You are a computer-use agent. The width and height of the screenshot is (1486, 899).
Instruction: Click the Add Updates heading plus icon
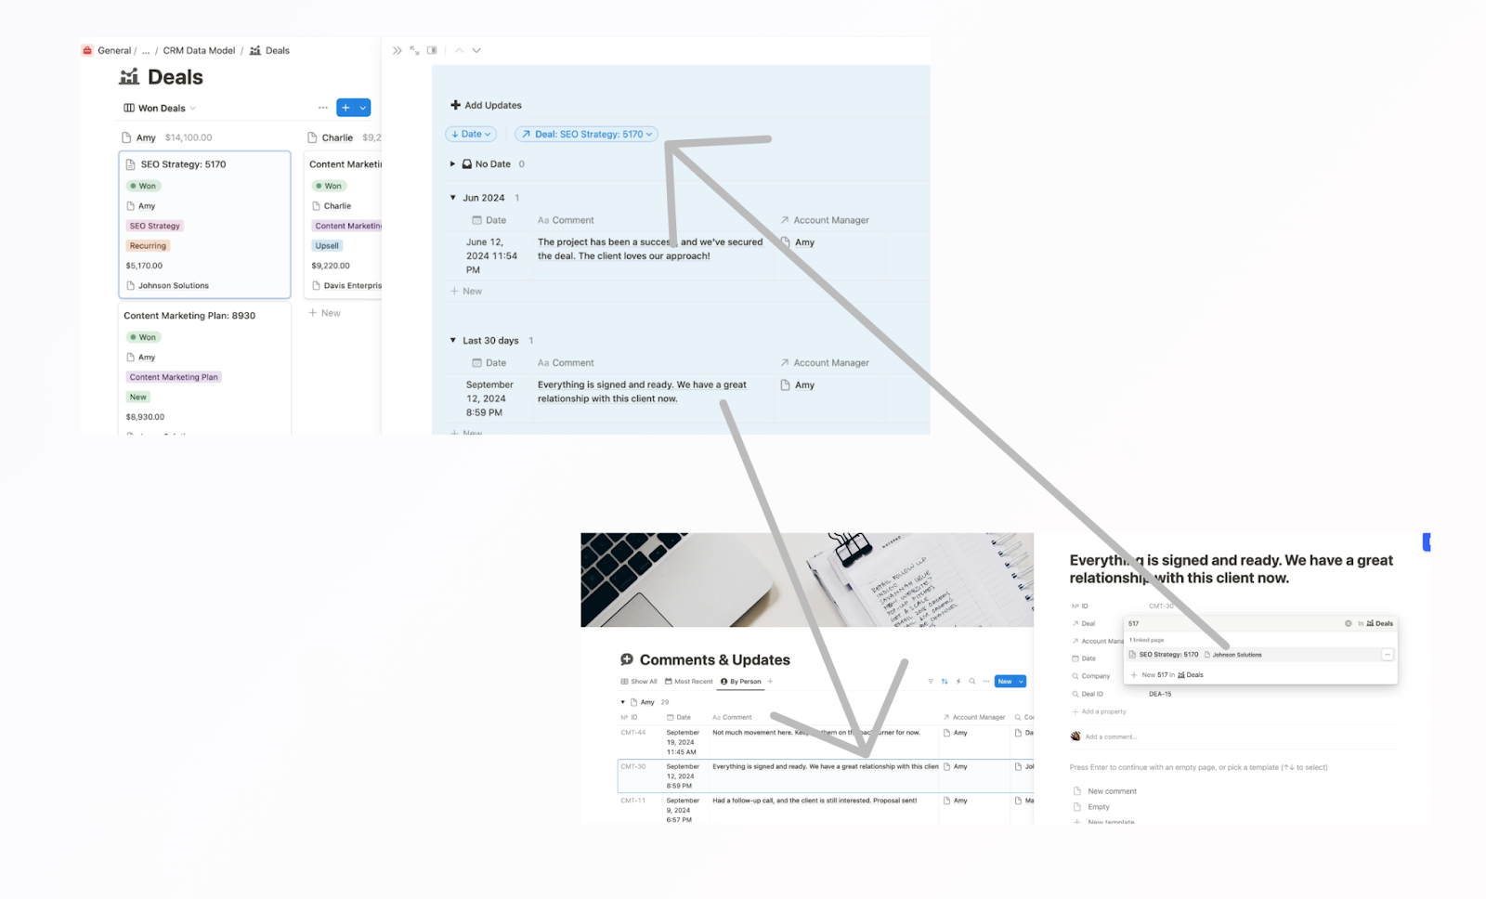click(455, 105)
